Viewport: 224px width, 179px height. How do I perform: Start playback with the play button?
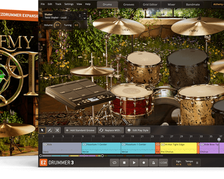coord(134,162)
